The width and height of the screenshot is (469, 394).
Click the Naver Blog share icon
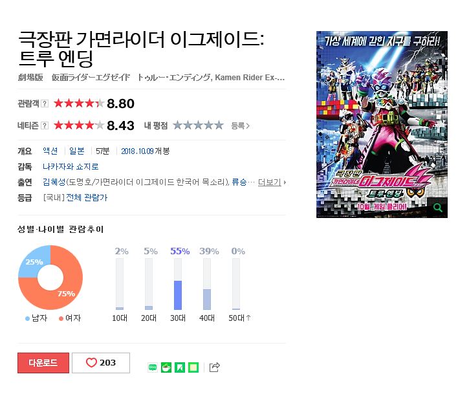click(153, 367)
